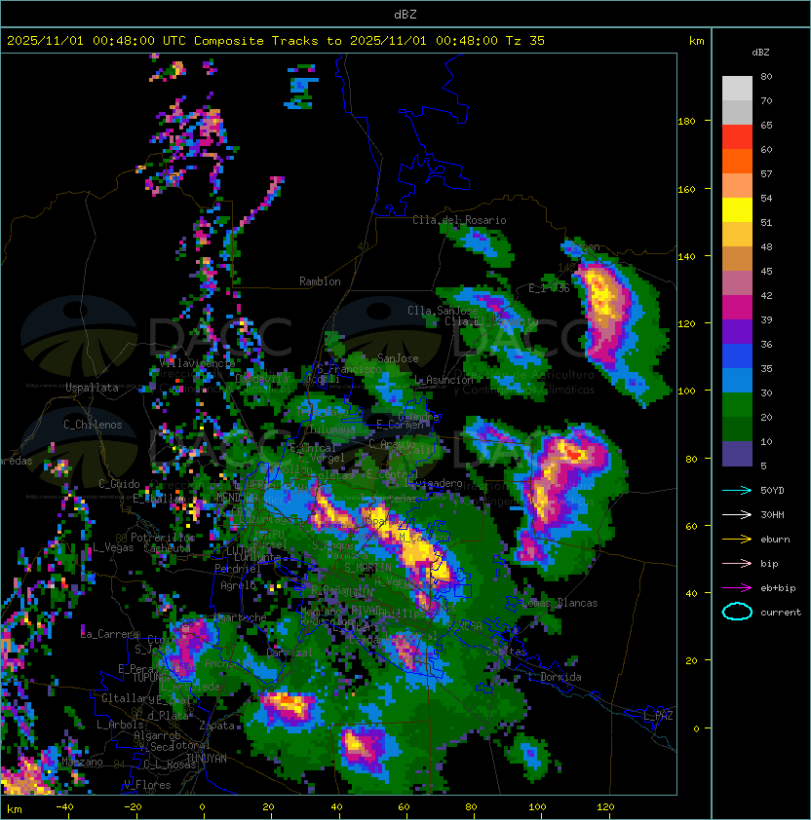Viewport: 811px width, 820px height.
Task: Click the 'Manzano' map label
Action: 82,761
